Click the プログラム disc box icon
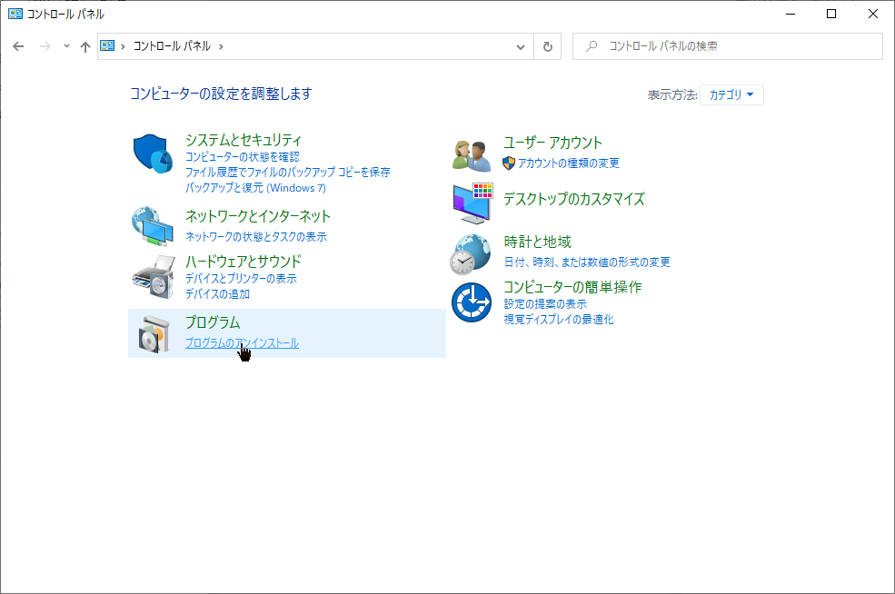The height and width of the screenshot is (594, 895). coord(154,334)
